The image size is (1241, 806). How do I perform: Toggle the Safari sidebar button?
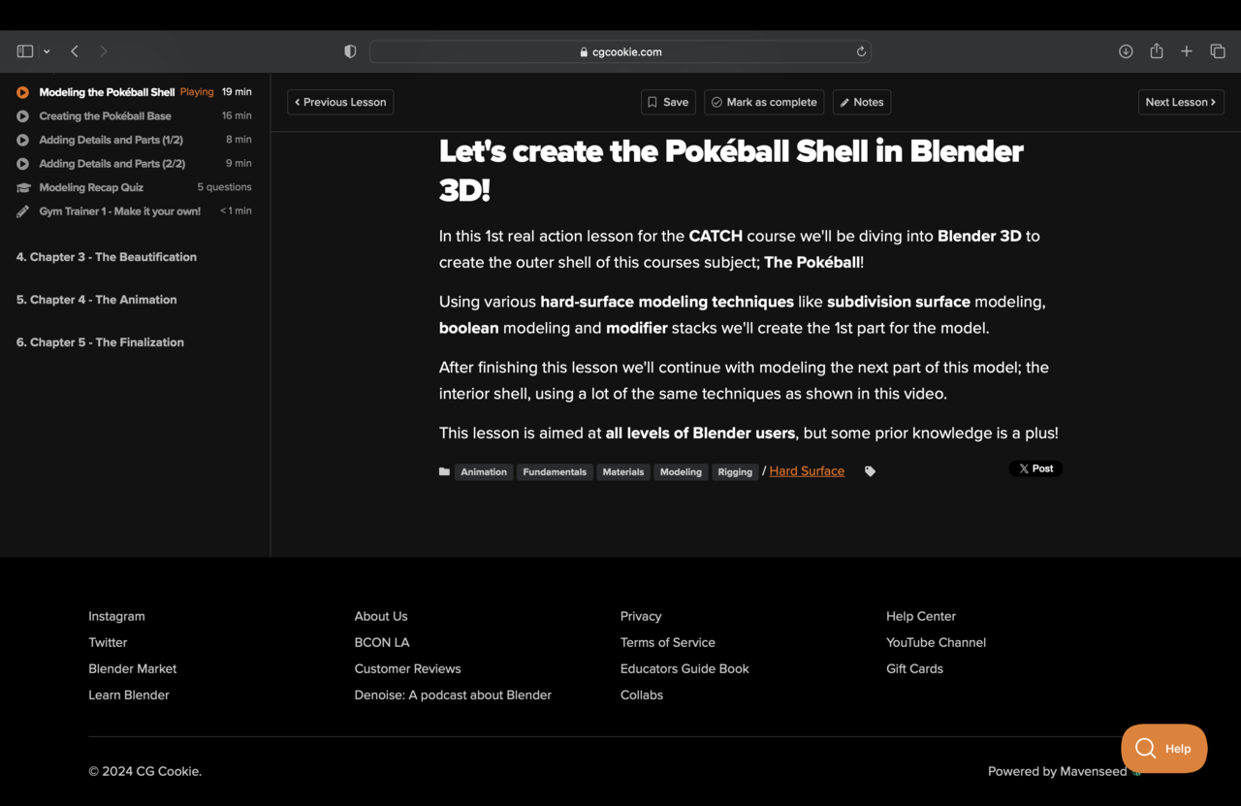25,51
